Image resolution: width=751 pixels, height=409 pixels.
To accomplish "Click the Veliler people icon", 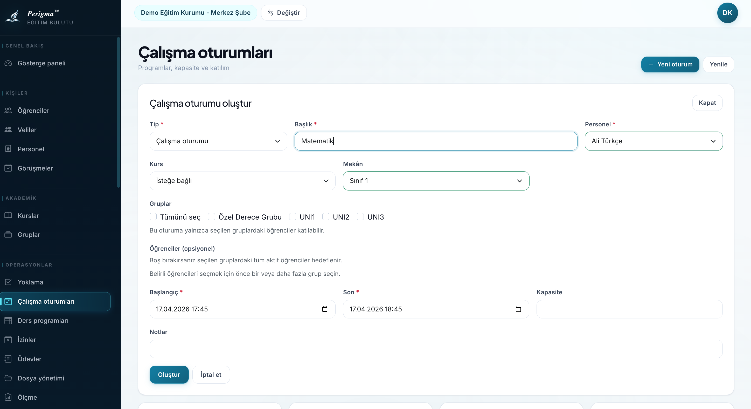I will pos(8,129).
